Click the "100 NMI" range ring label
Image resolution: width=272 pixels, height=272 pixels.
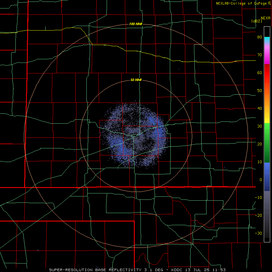[136, 24]
